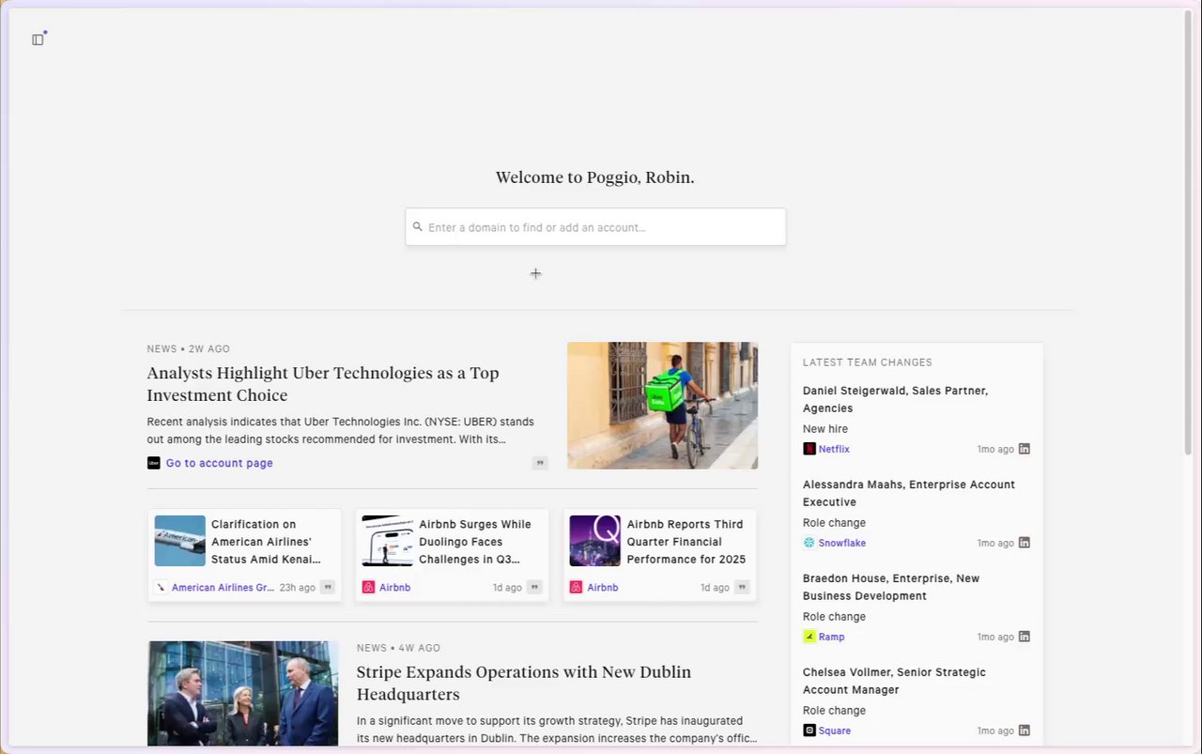Select Alessandra Maahs, Enterprise Account Executive entry
This screenshot has width=1202, height=754.
click(x=909, y=493)
